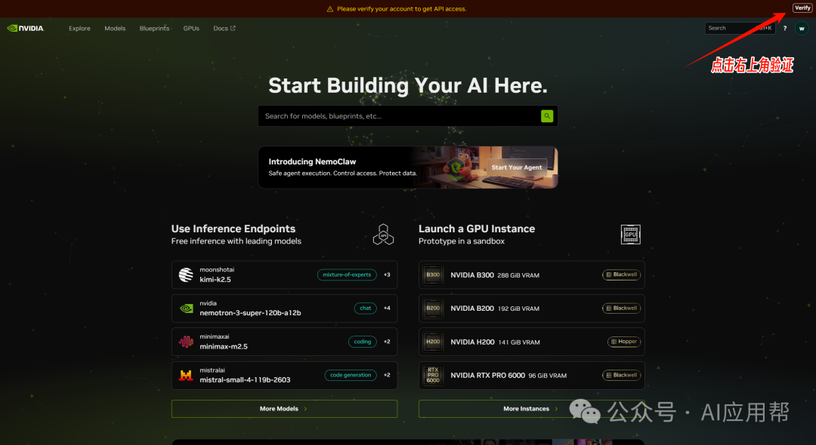This screenshot has width=816, height=445.
Task: Focus the header Search box
Action: click(740, 28)
